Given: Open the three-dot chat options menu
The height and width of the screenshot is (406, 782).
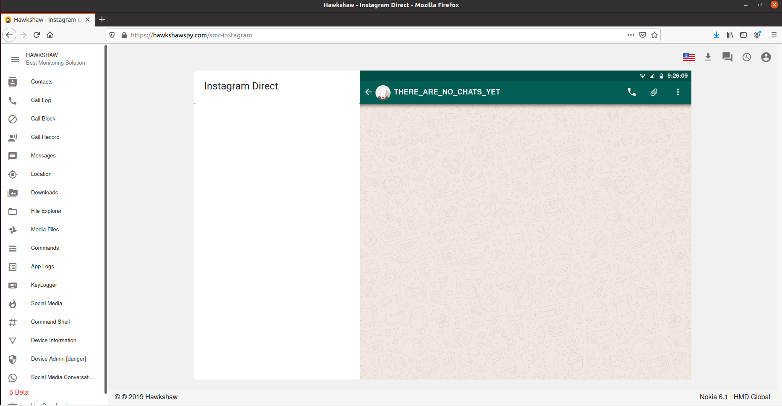Looking at the screenshot, I should point(678,92).
